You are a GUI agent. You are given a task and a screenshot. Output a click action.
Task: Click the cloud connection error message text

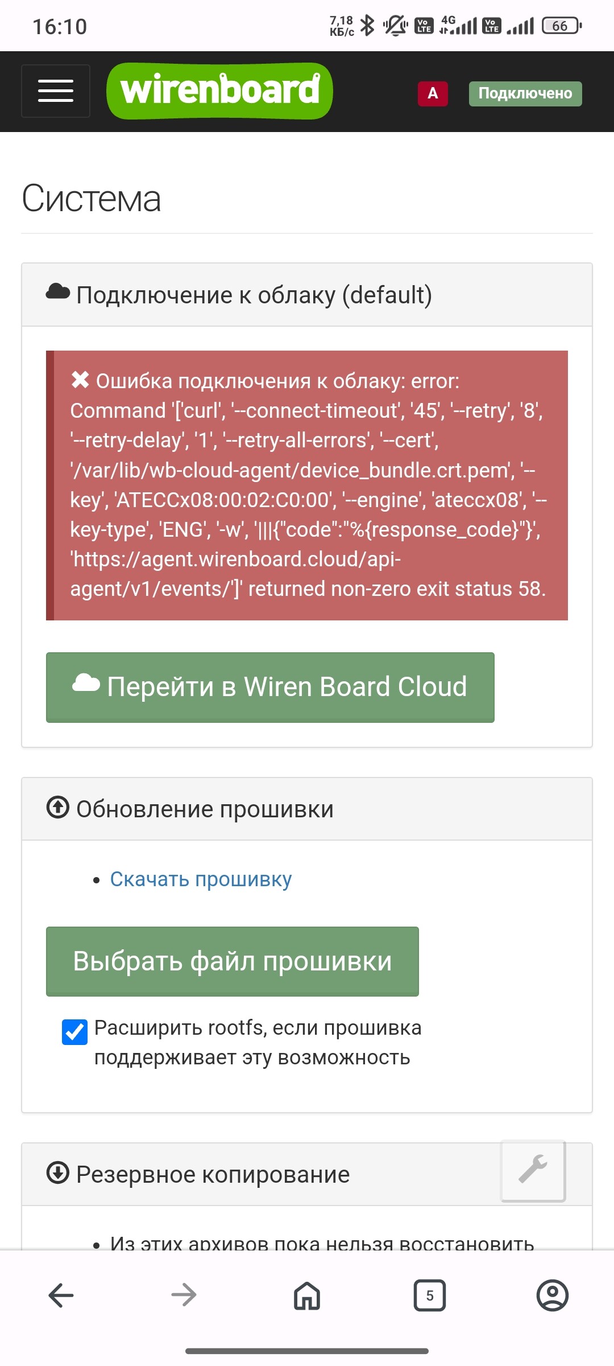[308, 485]
